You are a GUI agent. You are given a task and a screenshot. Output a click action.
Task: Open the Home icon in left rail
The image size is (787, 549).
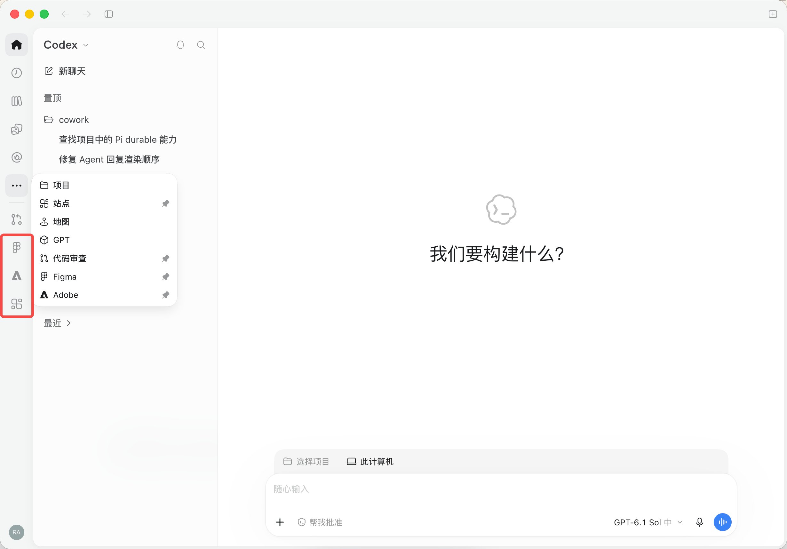(x=16, y=45)
